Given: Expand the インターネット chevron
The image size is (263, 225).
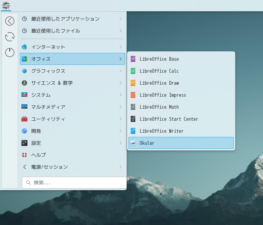Looking at the screenshot, I should click(121, 47).
